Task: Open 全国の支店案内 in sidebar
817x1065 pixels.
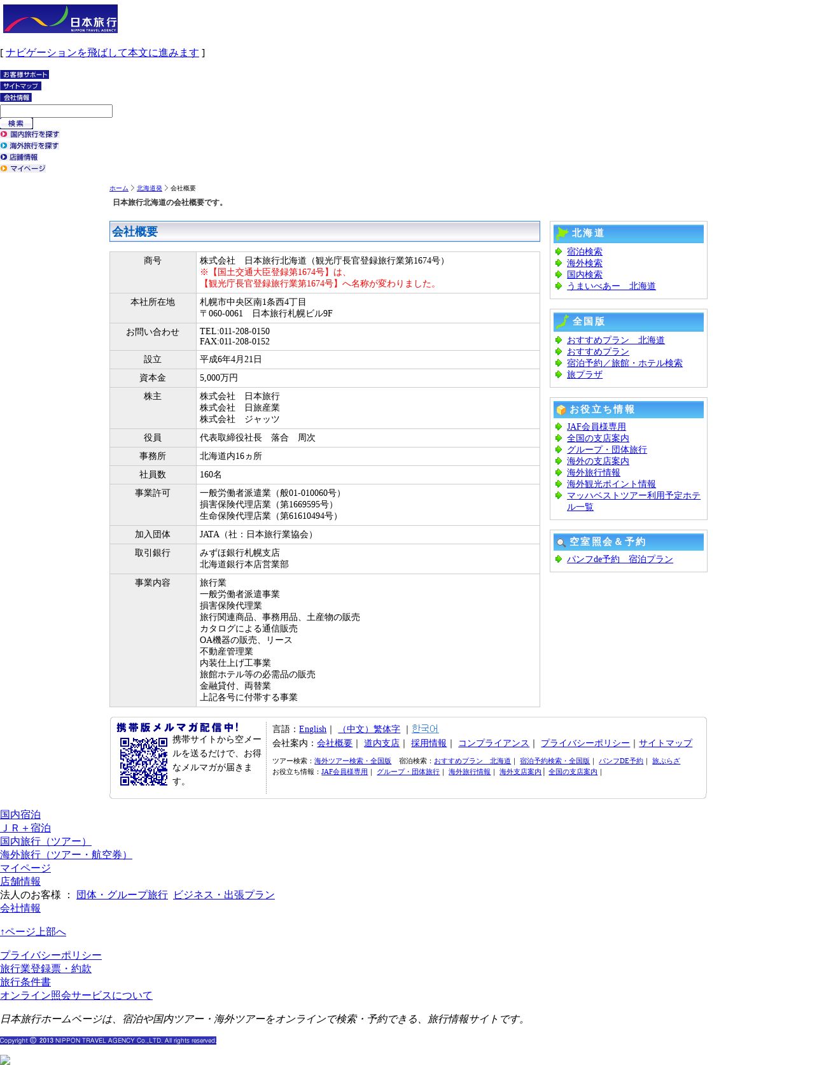Action: pos(598,438)
